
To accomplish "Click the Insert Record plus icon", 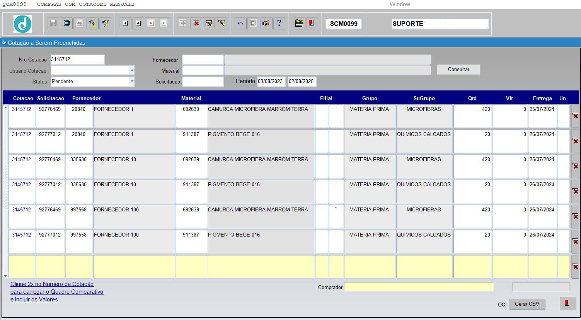I will click(x=183, y=24).
